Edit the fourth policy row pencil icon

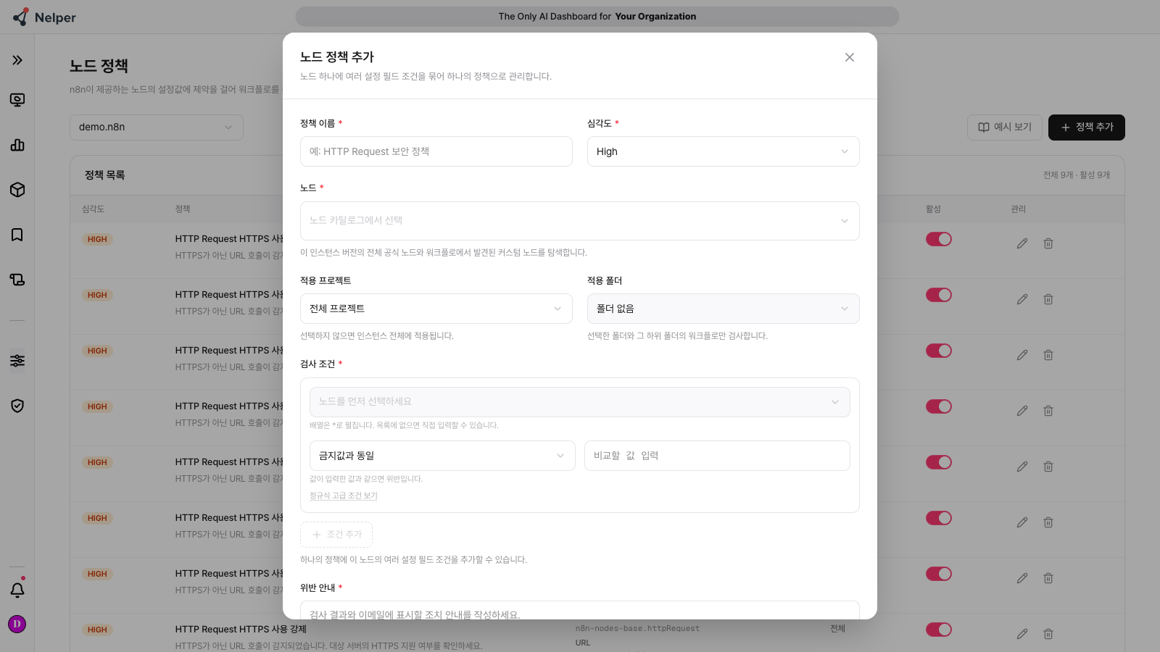(x=1022, y=411)
